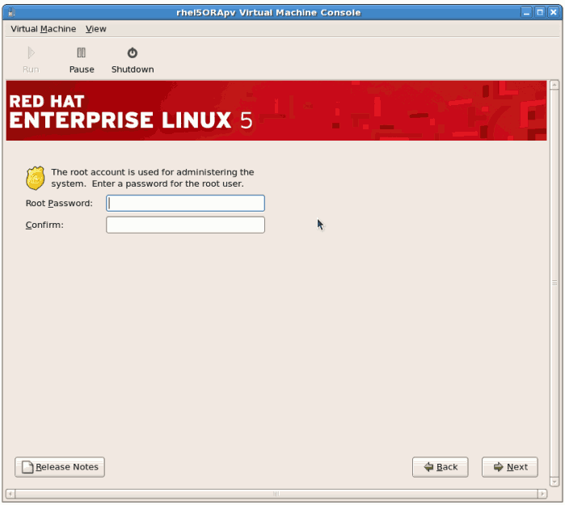Screen dimensions: 565x505
Task: Open the View menu
Action: point(95,29)
